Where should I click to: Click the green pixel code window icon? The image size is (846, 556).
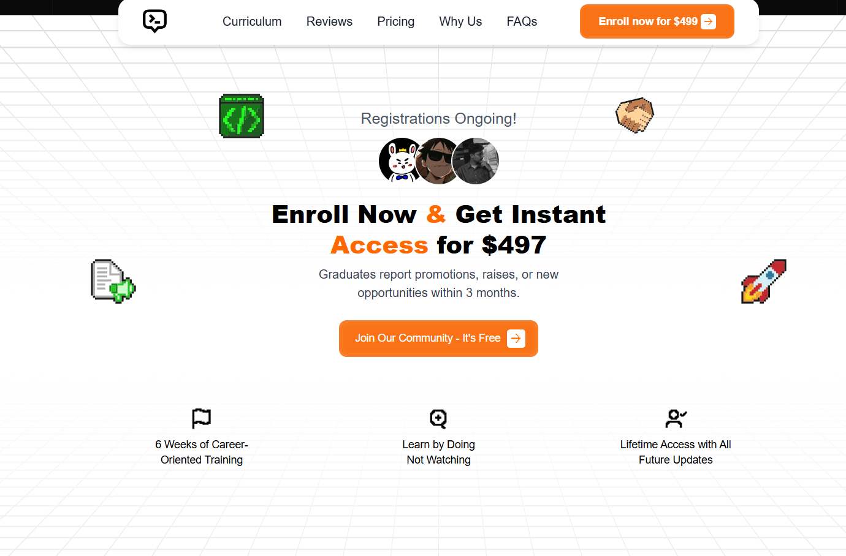[x=242, y=116]
